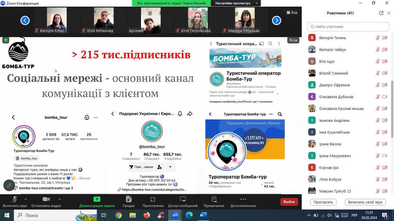This screenshot has width=394, height=221.
Task: Click the green Демонстрация экрана icon
Action: pyautogui.click(x=97, y=199)
